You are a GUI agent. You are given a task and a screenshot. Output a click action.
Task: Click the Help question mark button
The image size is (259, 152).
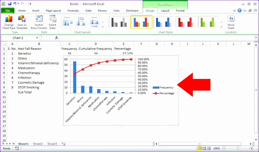[x=239, y=11]
